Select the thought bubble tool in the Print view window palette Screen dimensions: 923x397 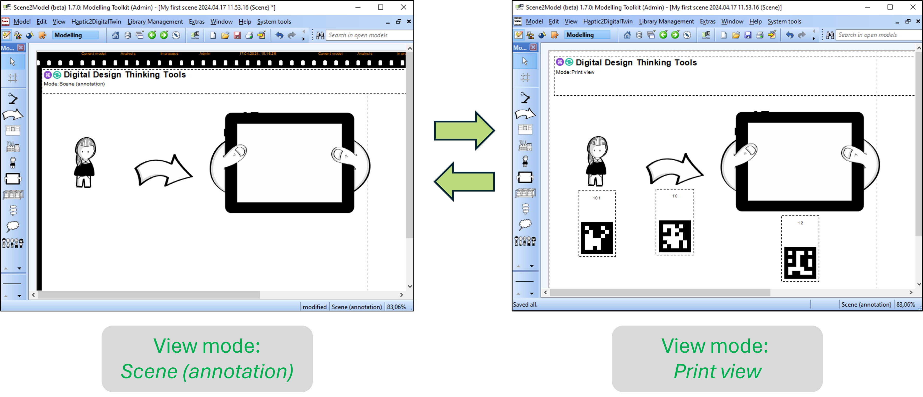(x=525, y=225)
